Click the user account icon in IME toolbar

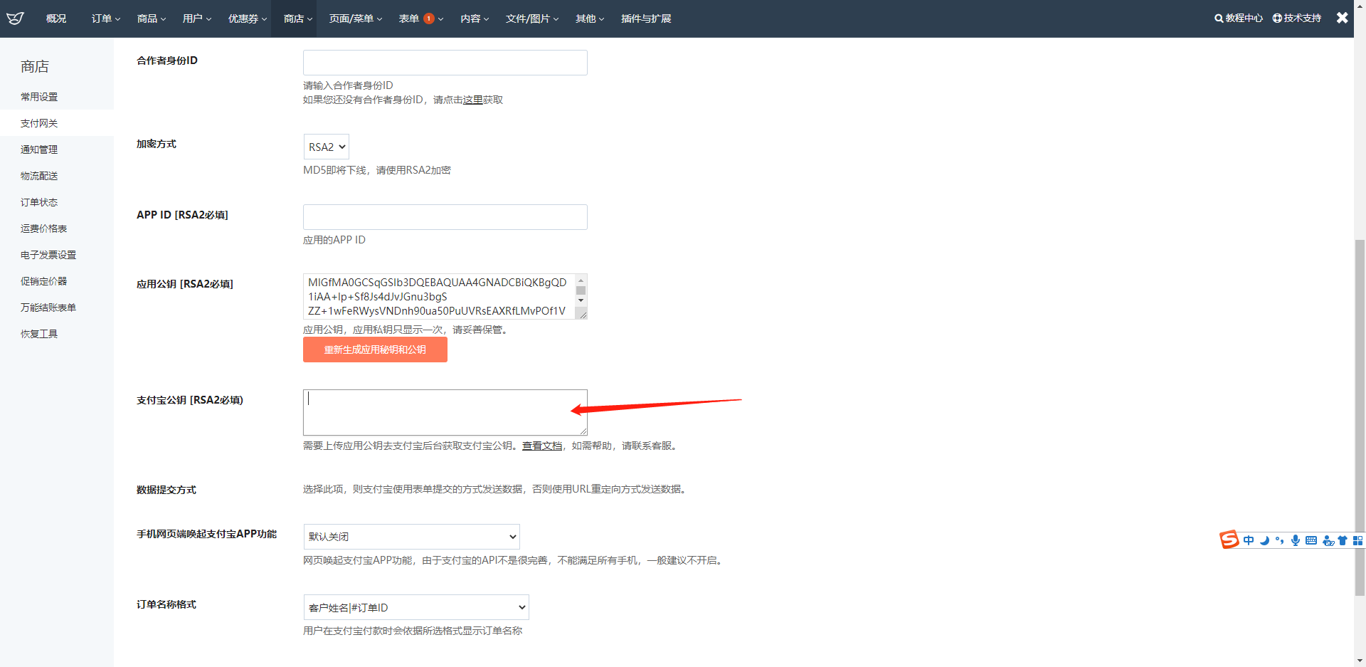[1328, 541]
